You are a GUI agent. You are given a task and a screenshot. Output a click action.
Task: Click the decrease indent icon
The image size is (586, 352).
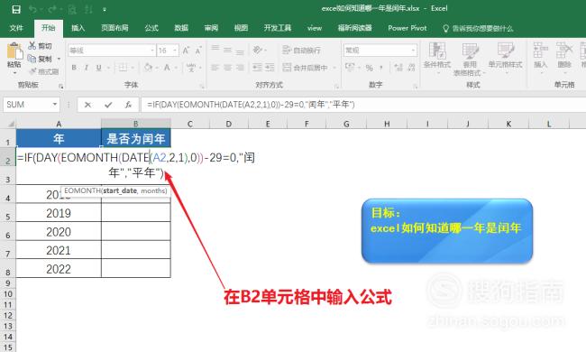coord(257,68)
